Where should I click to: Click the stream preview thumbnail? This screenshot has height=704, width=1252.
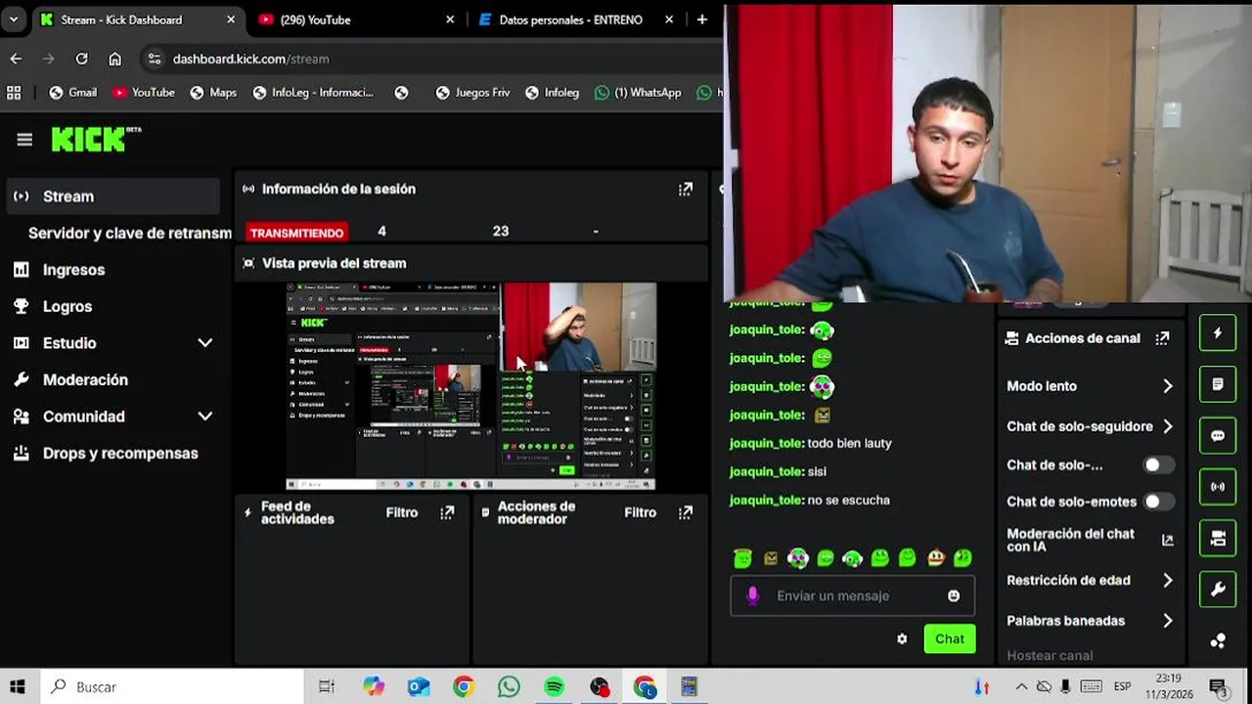470,386
